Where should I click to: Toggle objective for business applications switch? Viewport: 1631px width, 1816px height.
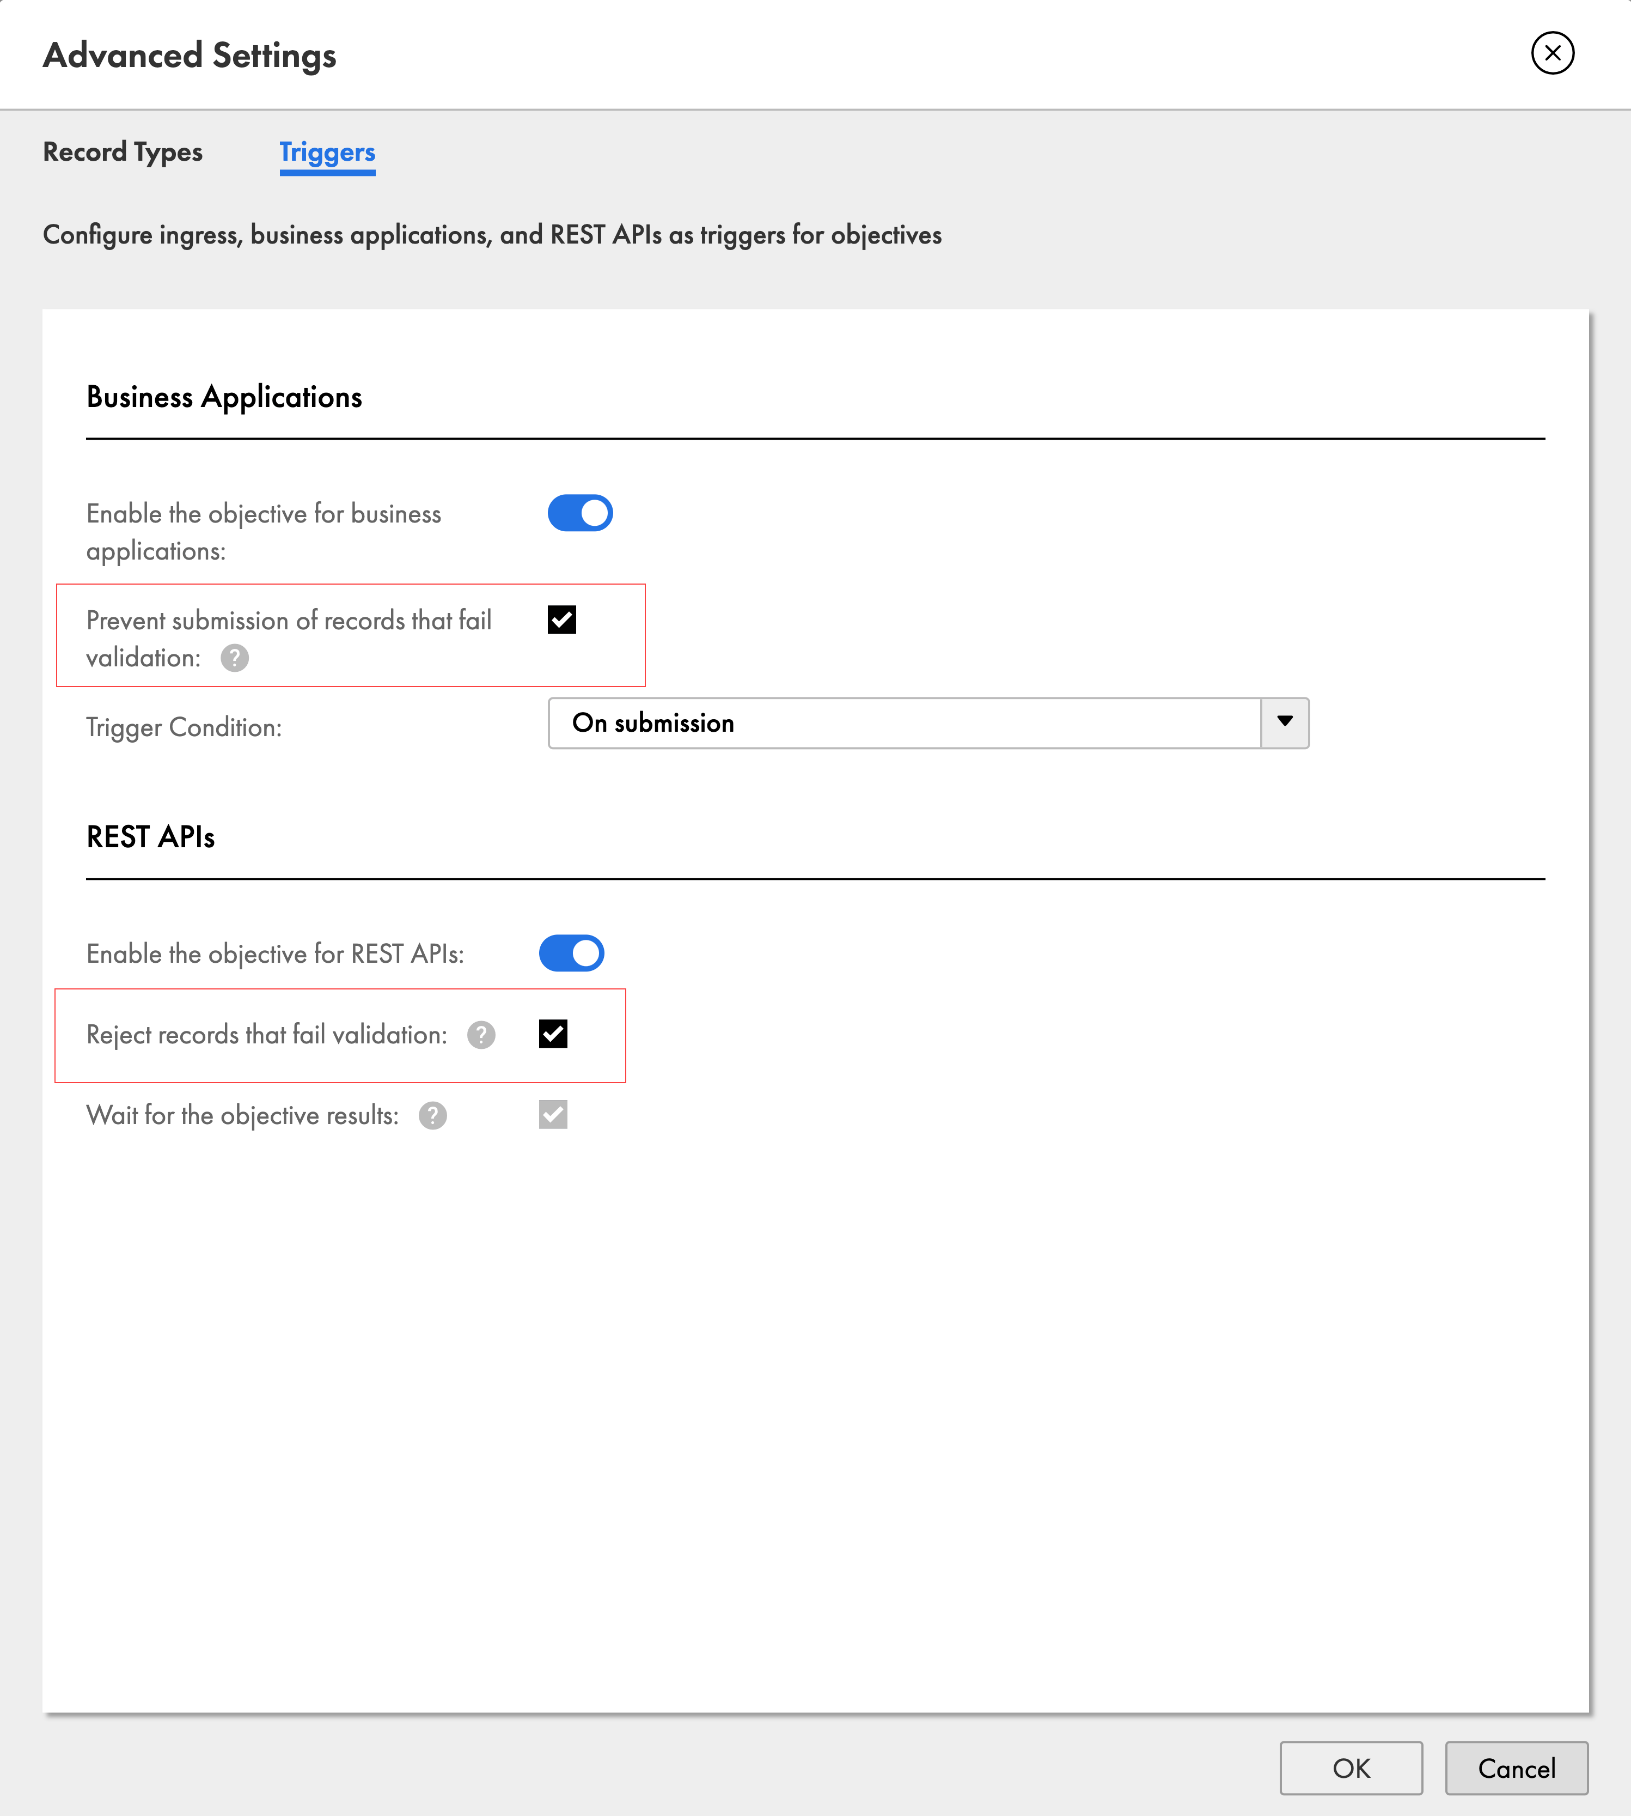tap(580, 513)
